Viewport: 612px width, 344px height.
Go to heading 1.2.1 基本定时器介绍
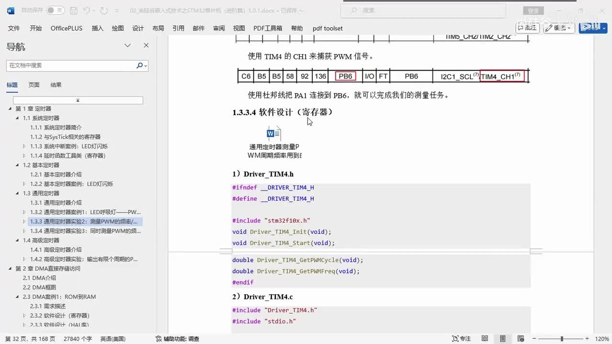coord(56,174)
